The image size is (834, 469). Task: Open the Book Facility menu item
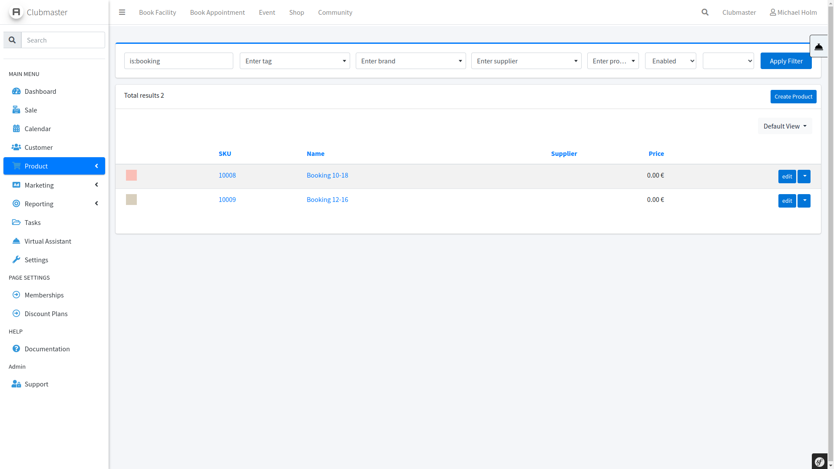click(x=157, y=12)
